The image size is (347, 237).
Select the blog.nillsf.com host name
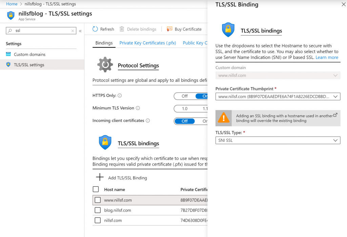click(118, 210)
